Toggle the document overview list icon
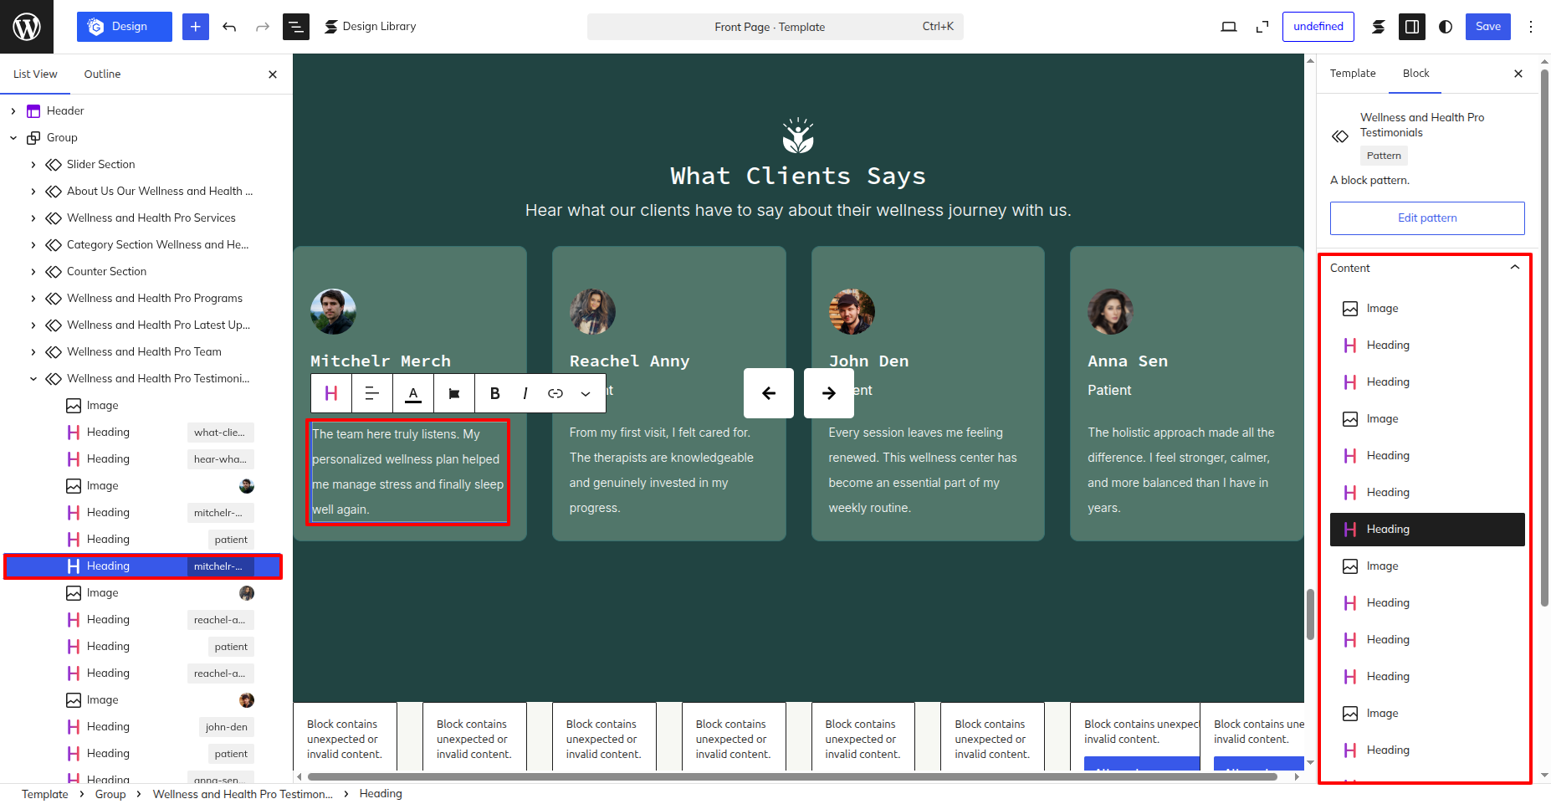Viewport: 1551px width, 804px height. click(296, 27)
